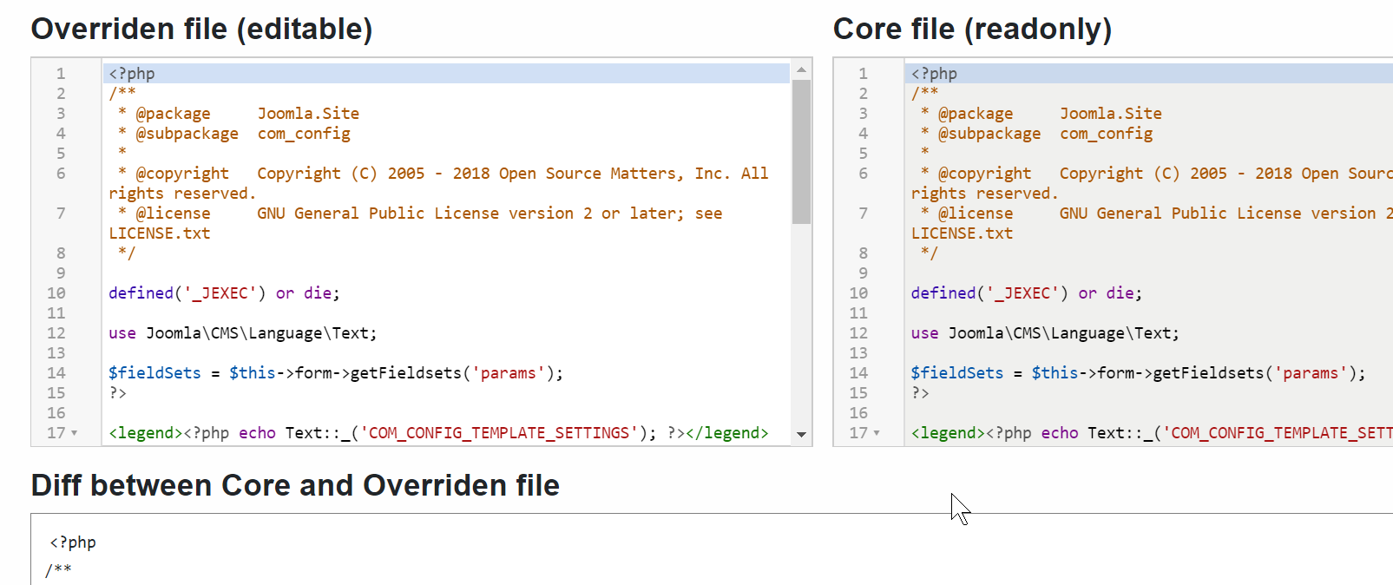The image size is (1393, 585).
Task: Click 'Diff between Core and Overriden file' heading
Action: tap(295, 485)
